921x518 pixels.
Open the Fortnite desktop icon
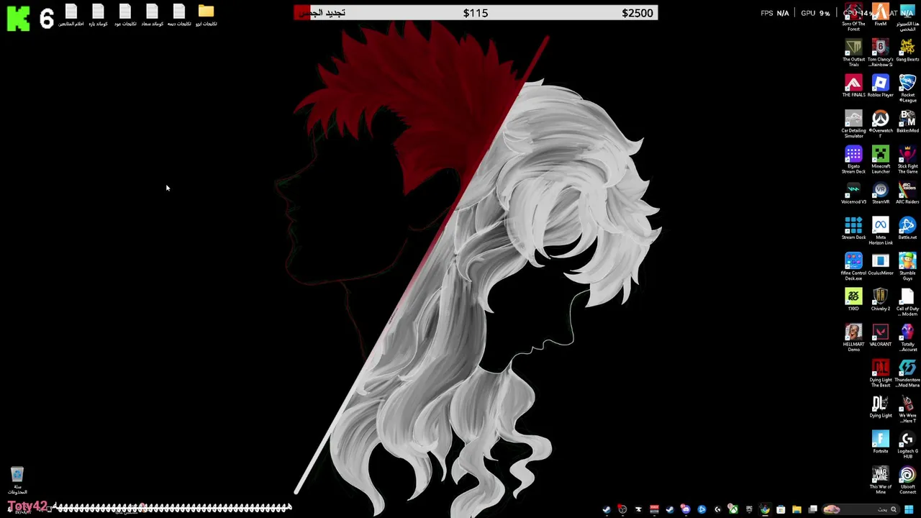click(x=880, y=442)
